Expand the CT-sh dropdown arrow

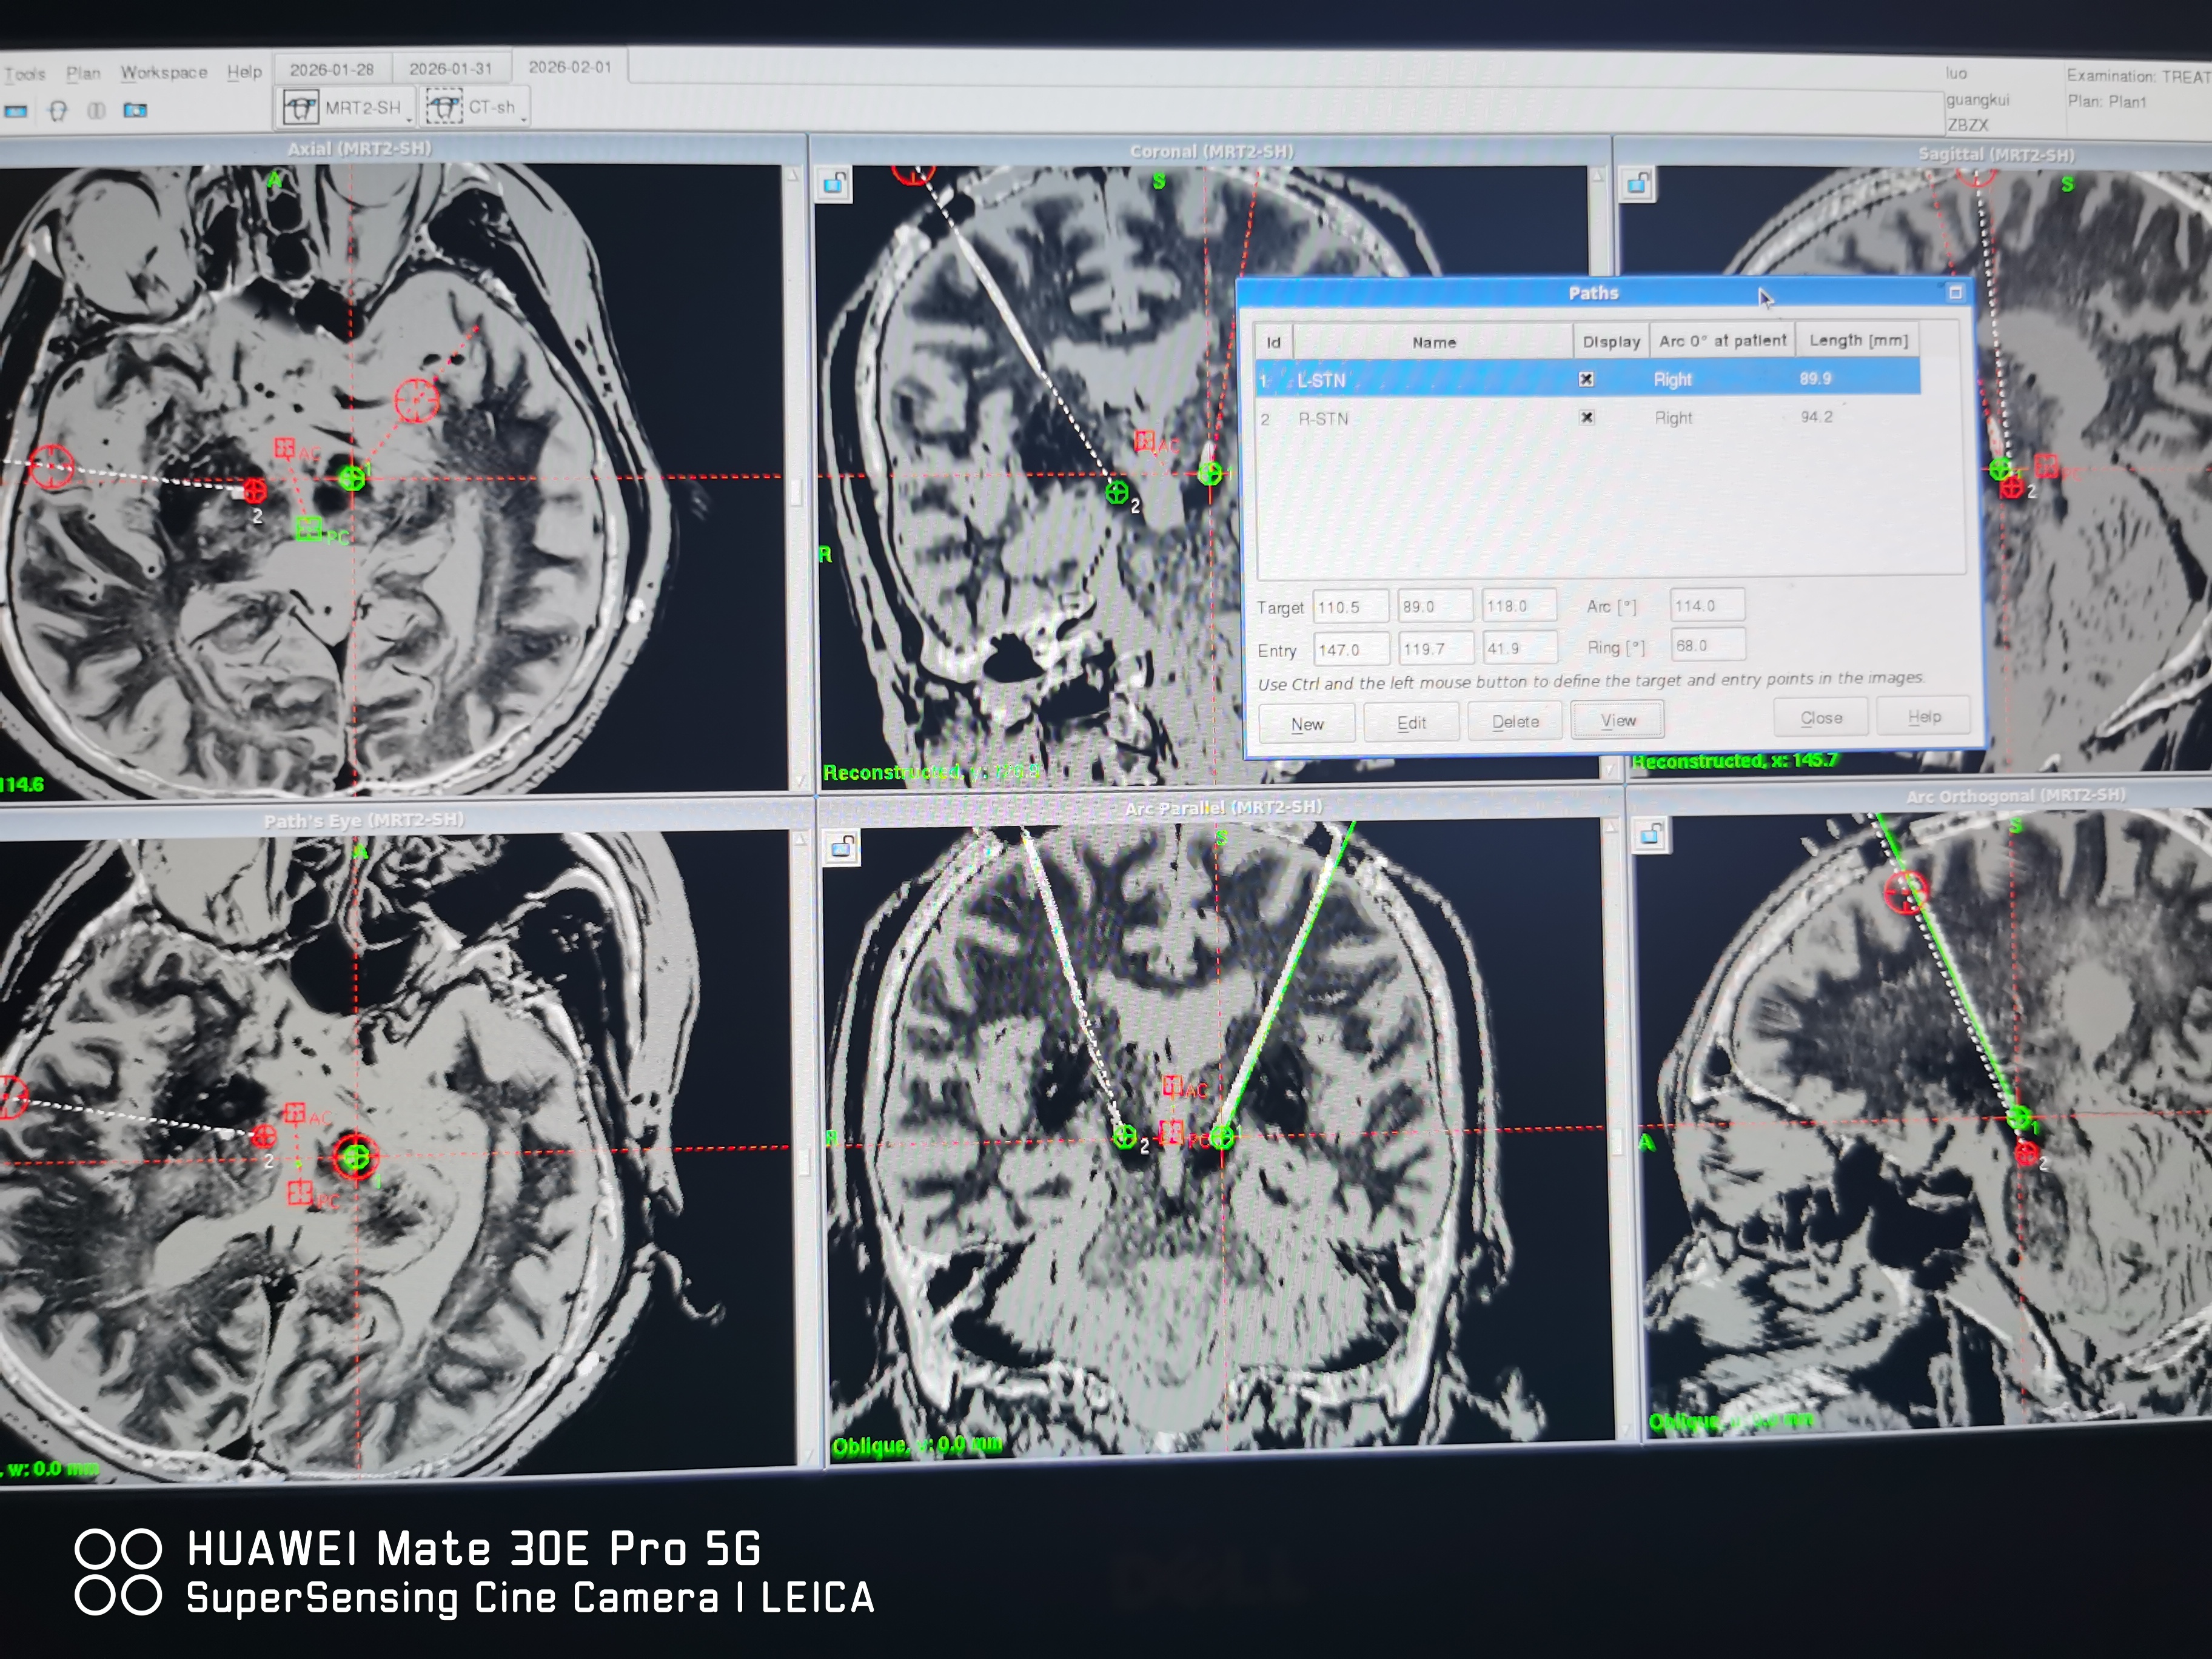523,119
